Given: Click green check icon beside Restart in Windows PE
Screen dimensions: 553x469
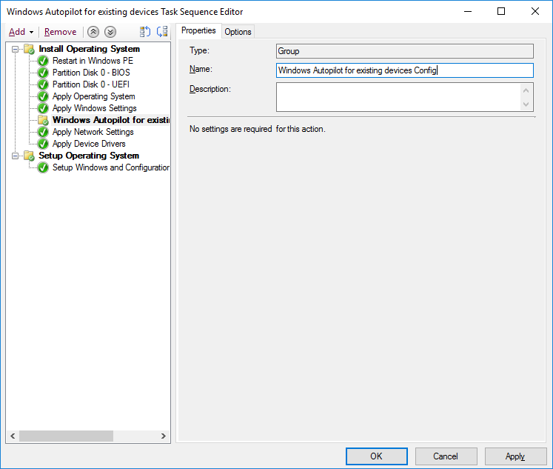Looking at the screenshot, I should click(43, 61).
